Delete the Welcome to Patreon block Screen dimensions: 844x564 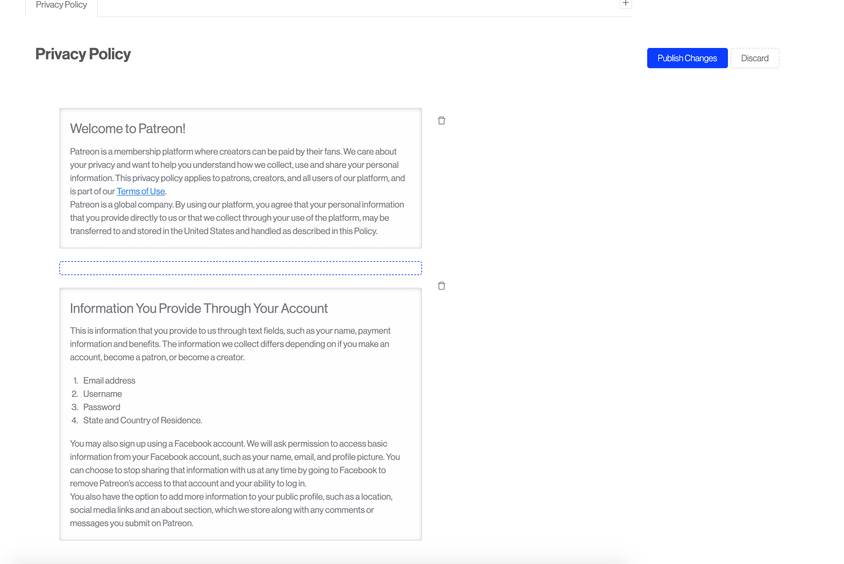tap(441, 120)
